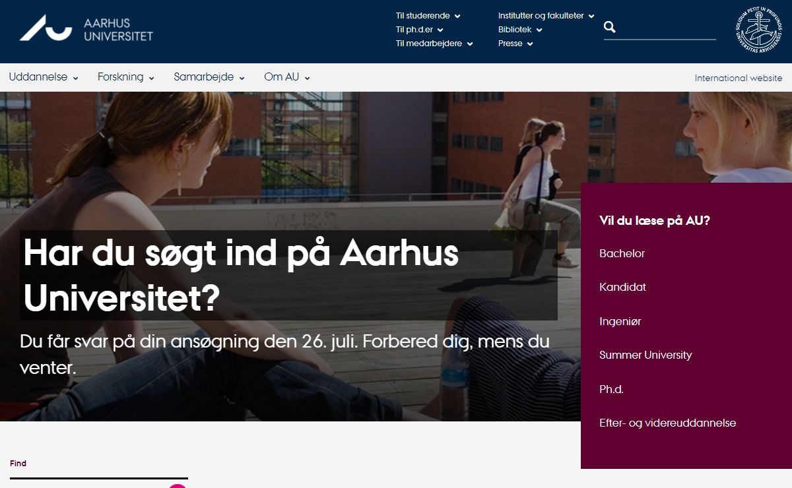Open the Summer University link
The width and height of the screenshot is (792, 488).
tap(645, 355)
